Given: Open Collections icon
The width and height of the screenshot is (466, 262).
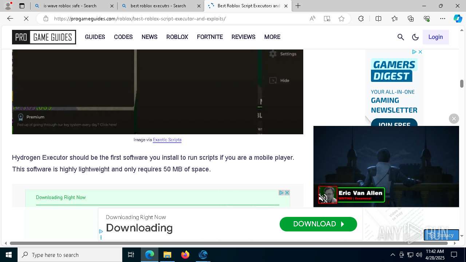Looking at the screenshot, I should (411, 19).
